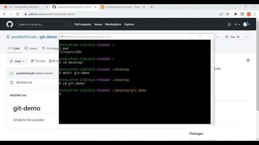Screen dimensions: 259x145
Task: Open the Chrome three-dot menu
Action: [255, 14]
